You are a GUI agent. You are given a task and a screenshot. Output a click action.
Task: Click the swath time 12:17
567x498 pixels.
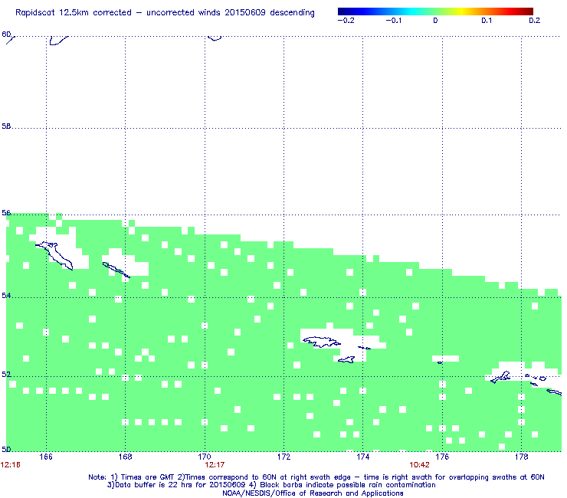tap(215, 465)
